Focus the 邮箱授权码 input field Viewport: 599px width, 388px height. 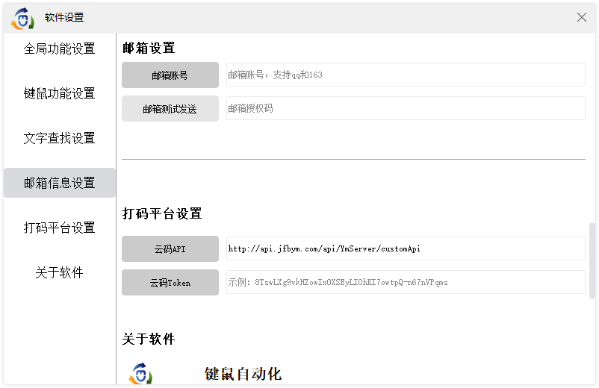tap(406, 108)
